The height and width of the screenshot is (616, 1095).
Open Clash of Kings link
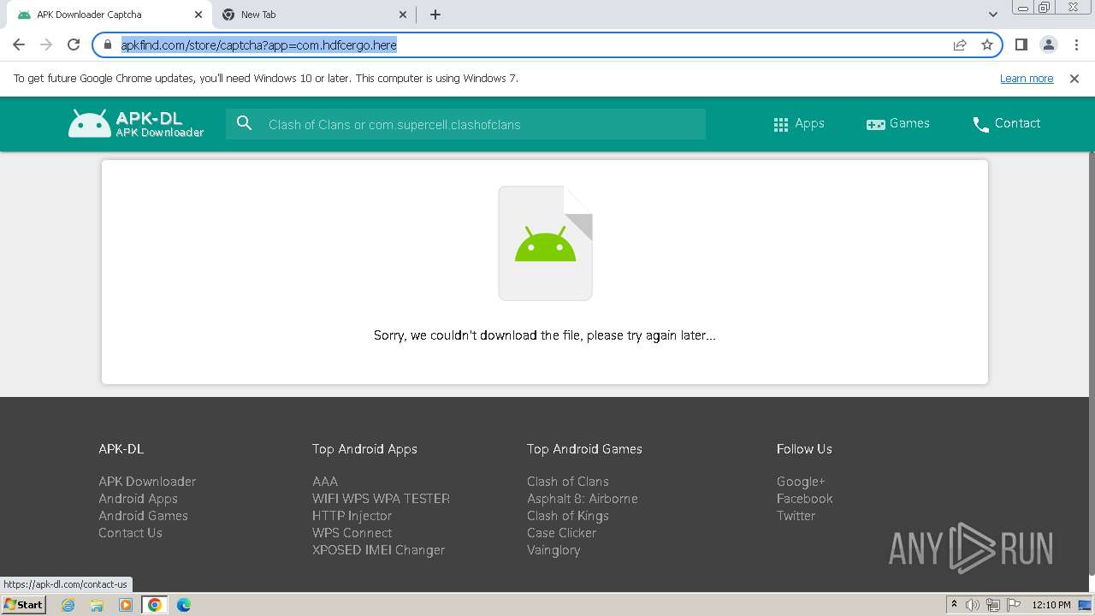click(x=568, y=516)
